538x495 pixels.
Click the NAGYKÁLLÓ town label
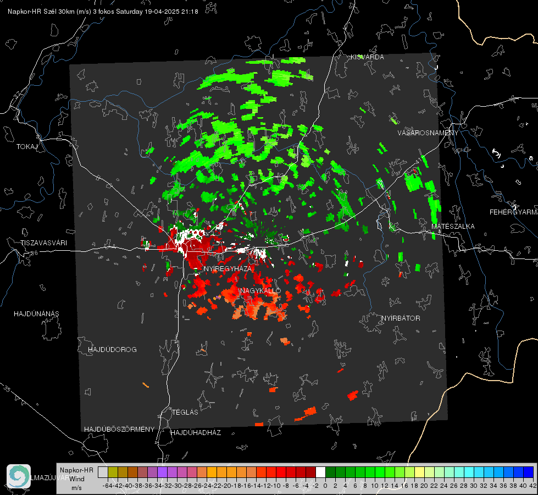pos(260,291)
